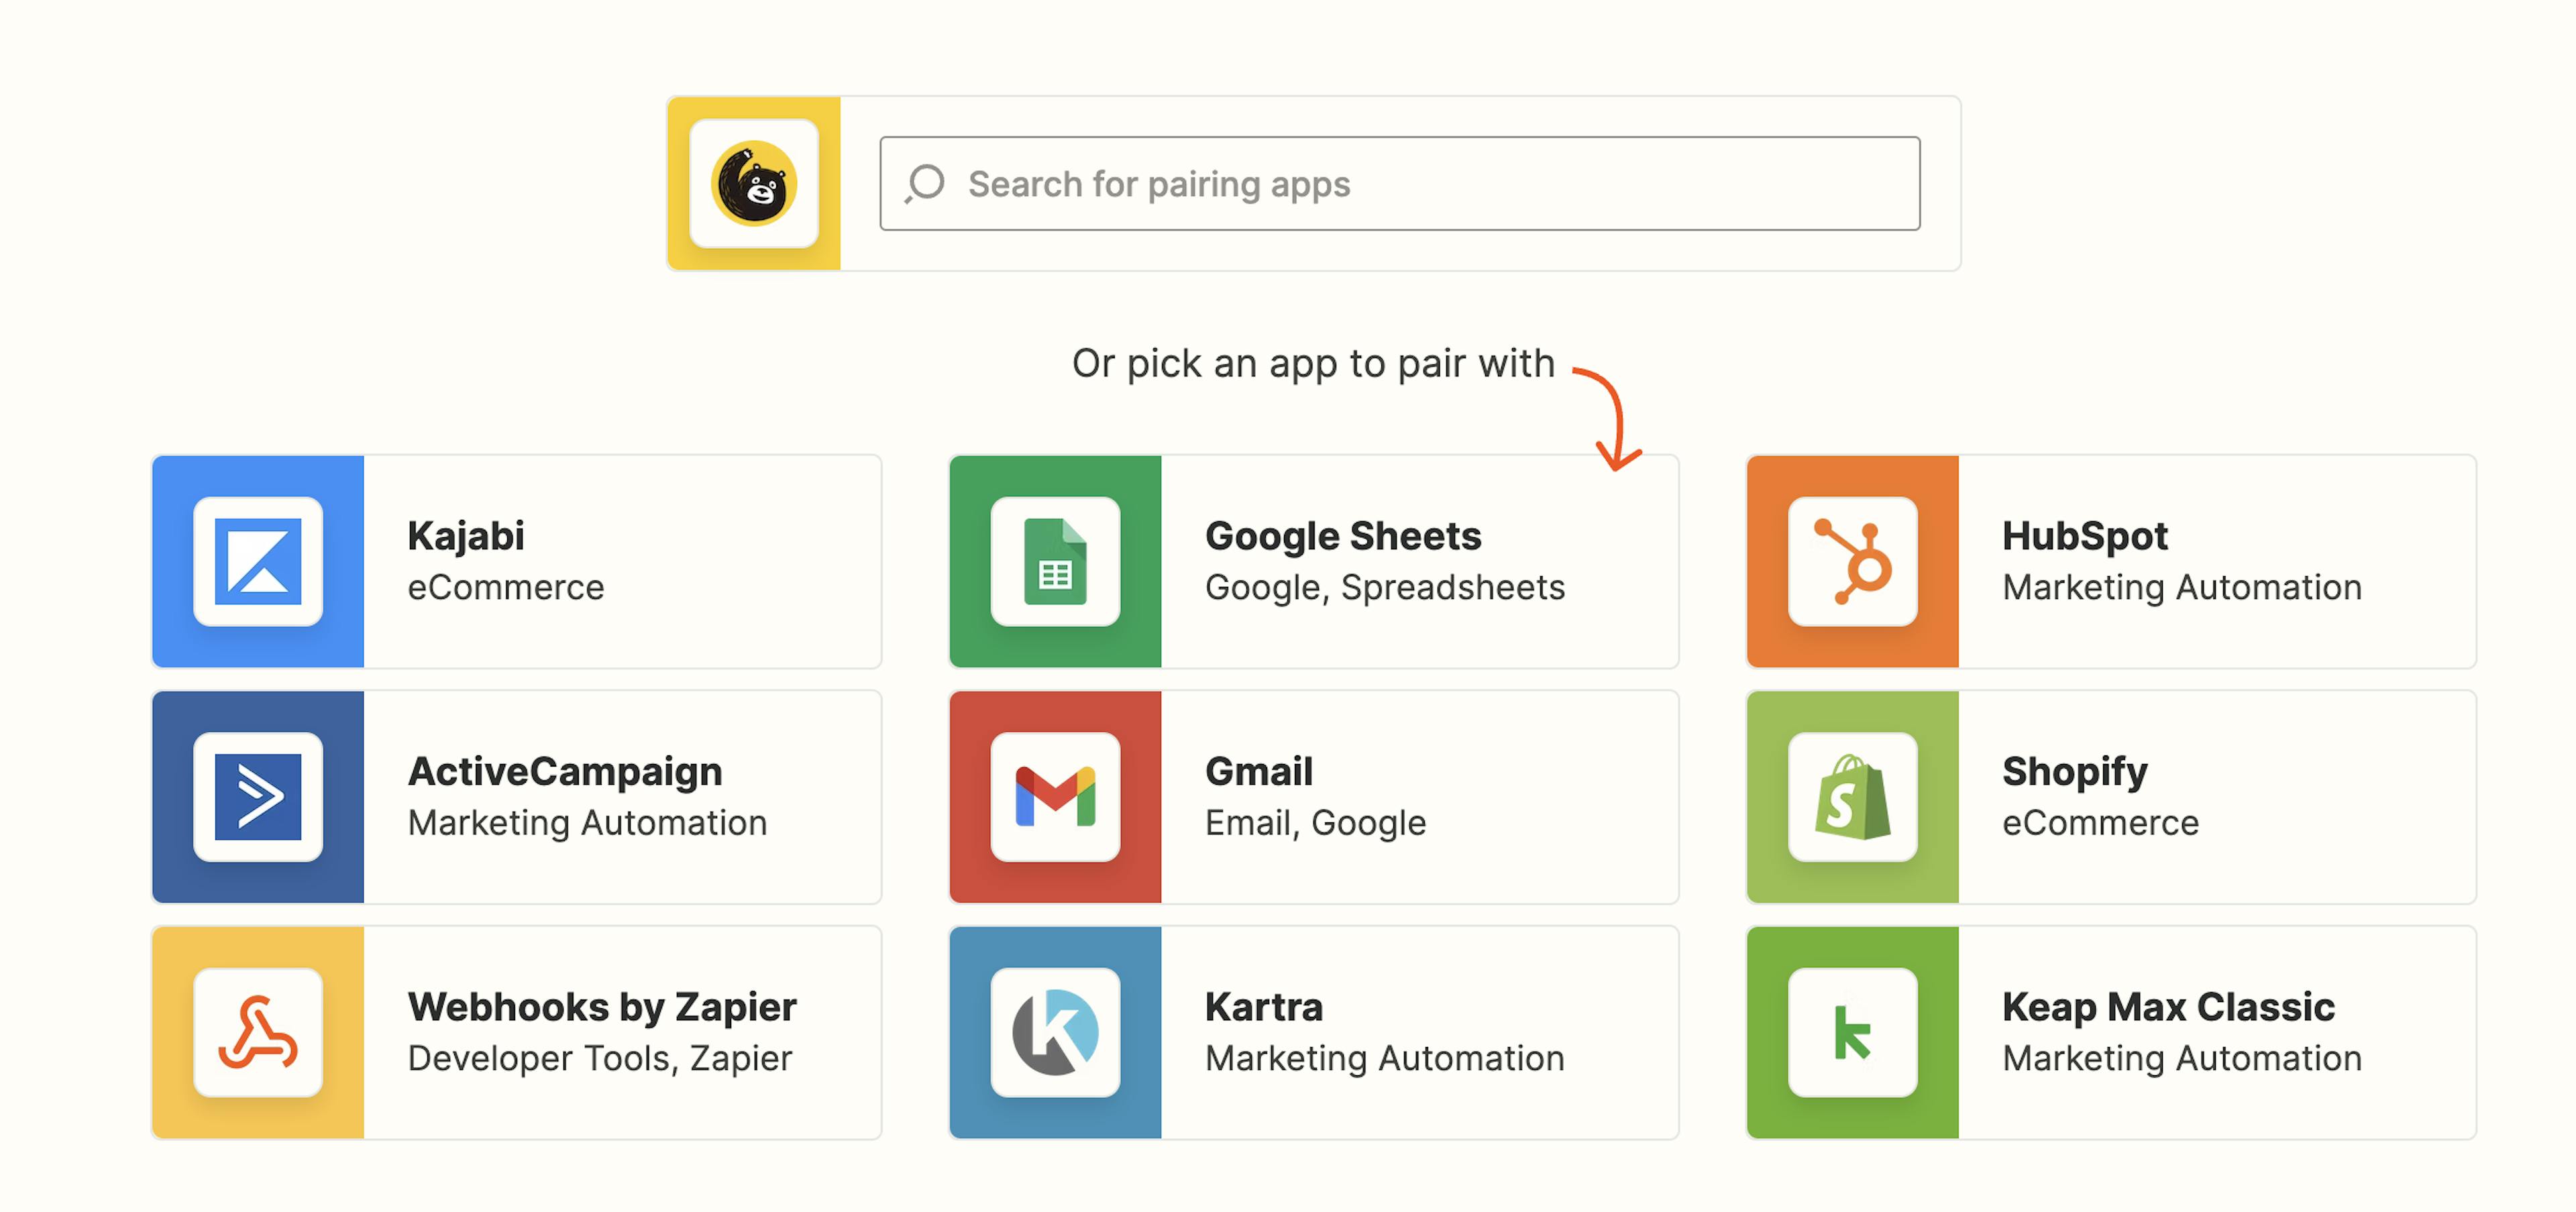Click the Gmail envelope icon

1055,797
